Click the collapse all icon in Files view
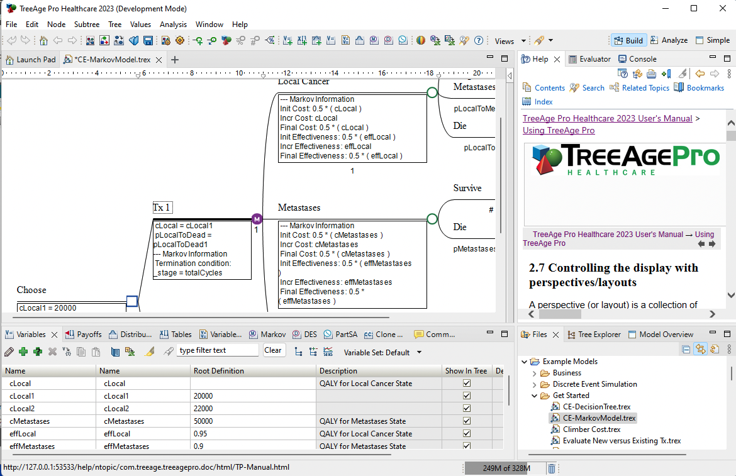Viewport: 736px width, 476px height. [686, 349]
